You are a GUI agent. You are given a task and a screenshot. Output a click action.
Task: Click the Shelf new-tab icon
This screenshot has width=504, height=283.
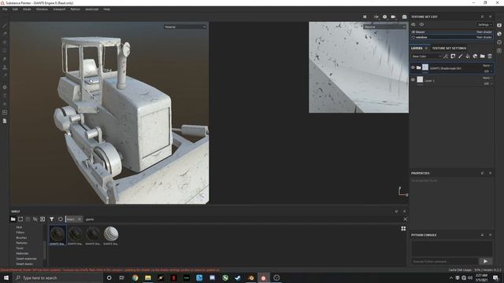point(20,219)
